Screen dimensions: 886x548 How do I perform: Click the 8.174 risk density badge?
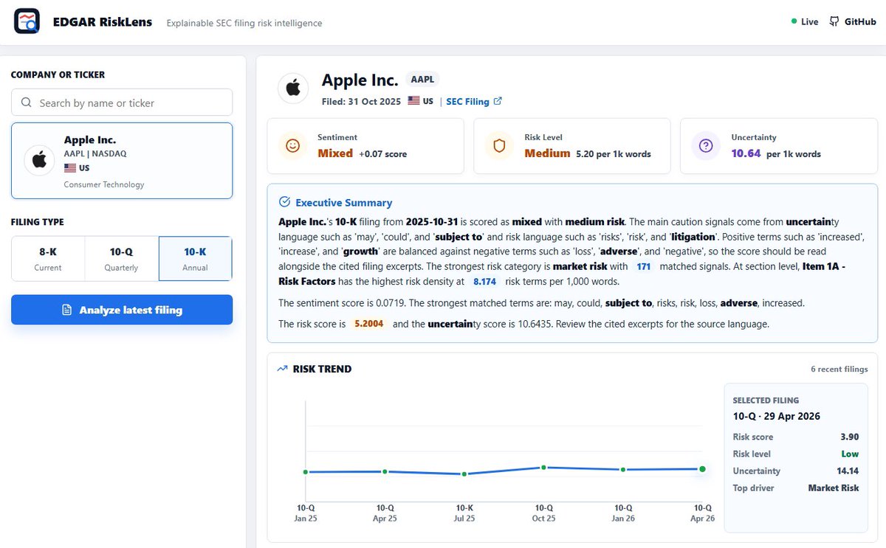(x=484, y=282)
